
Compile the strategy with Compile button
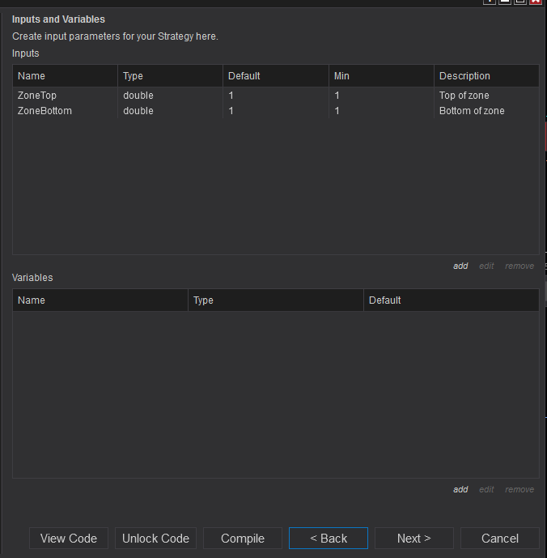(243, 539)
